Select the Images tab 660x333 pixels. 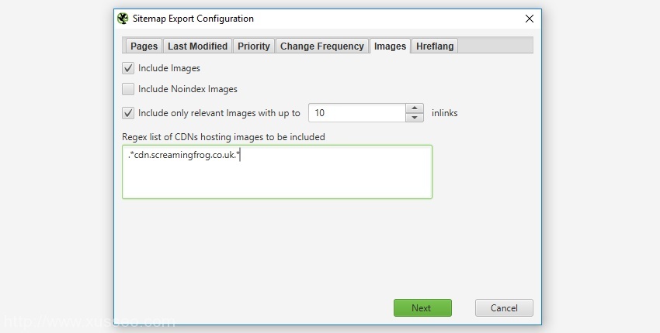[391, 46]
